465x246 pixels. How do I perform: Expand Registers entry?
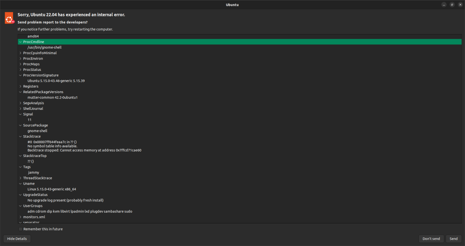[20, 86]
